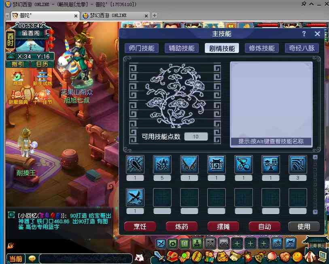Switch to the 辅助技能 tab

tap(181, 48)
